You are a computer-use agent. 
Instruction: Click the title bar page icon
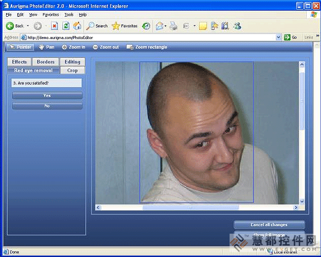click(6, 6)
